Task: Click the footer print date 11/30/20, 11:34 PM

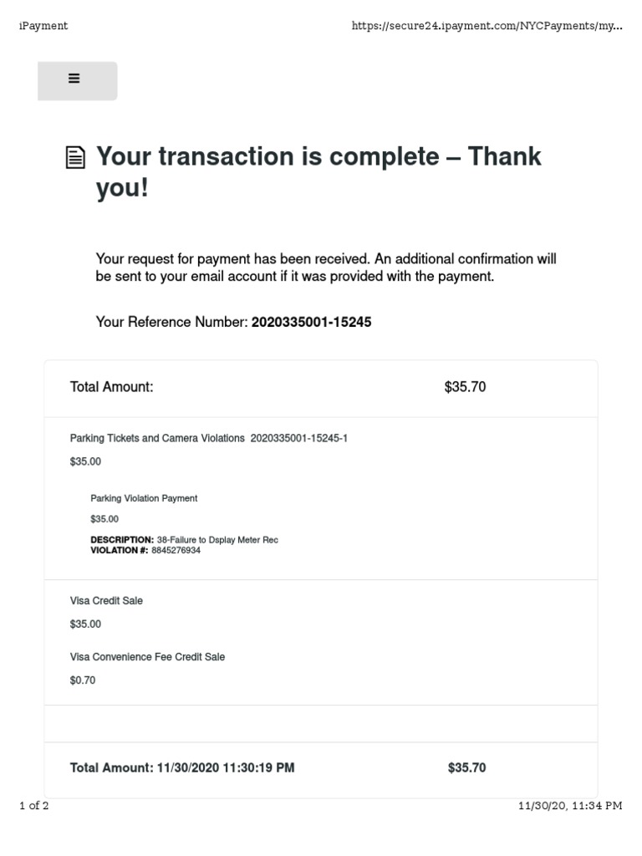Action: coord(569,806)
